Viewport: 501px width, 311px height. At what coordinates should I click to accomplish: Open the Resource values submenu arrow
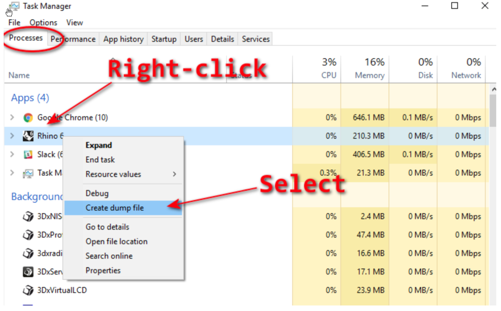(174, 174)
